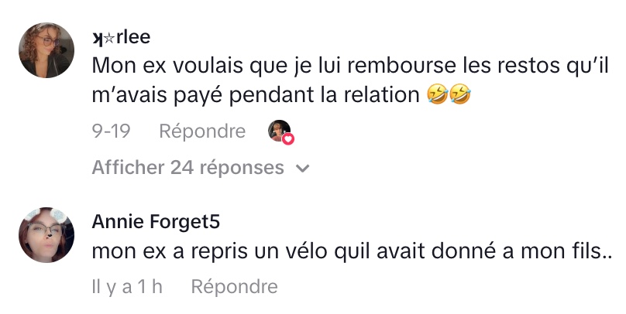Click the second laughing emoji in k☆rlee's comment
This screenshot has height=314, width=626.
460,95
